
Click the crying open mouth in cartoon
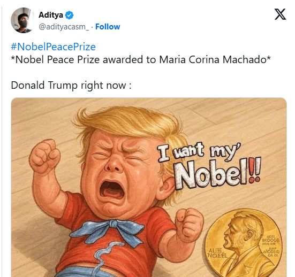(x=112, y=190)
